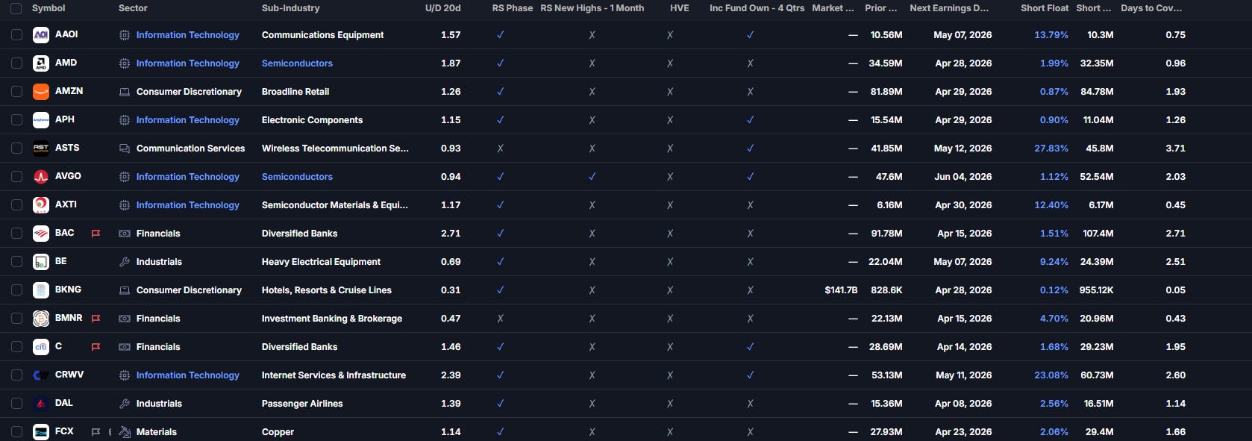Click the AXTI company logo icon

point(41,205)
